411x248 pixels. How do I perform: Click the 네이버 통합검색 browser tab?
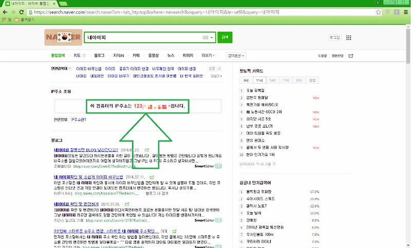pos(31,4)
